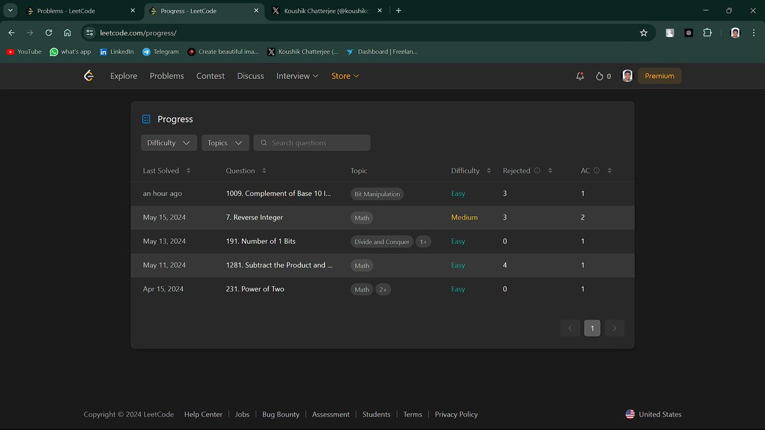Open 1009. Complement of Base 10 question

tap(279, 194)
